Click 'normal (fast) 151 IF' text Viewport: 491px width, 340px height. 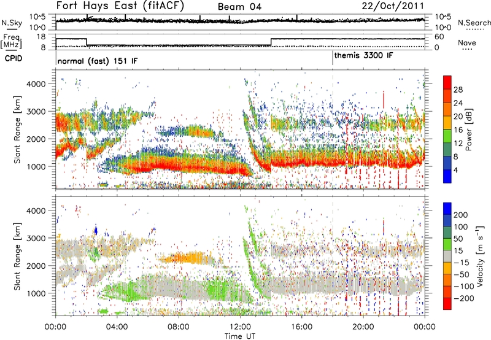[x=98, y=61]
